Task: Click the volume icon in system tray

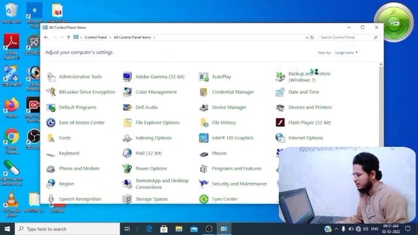Action: 366,229
